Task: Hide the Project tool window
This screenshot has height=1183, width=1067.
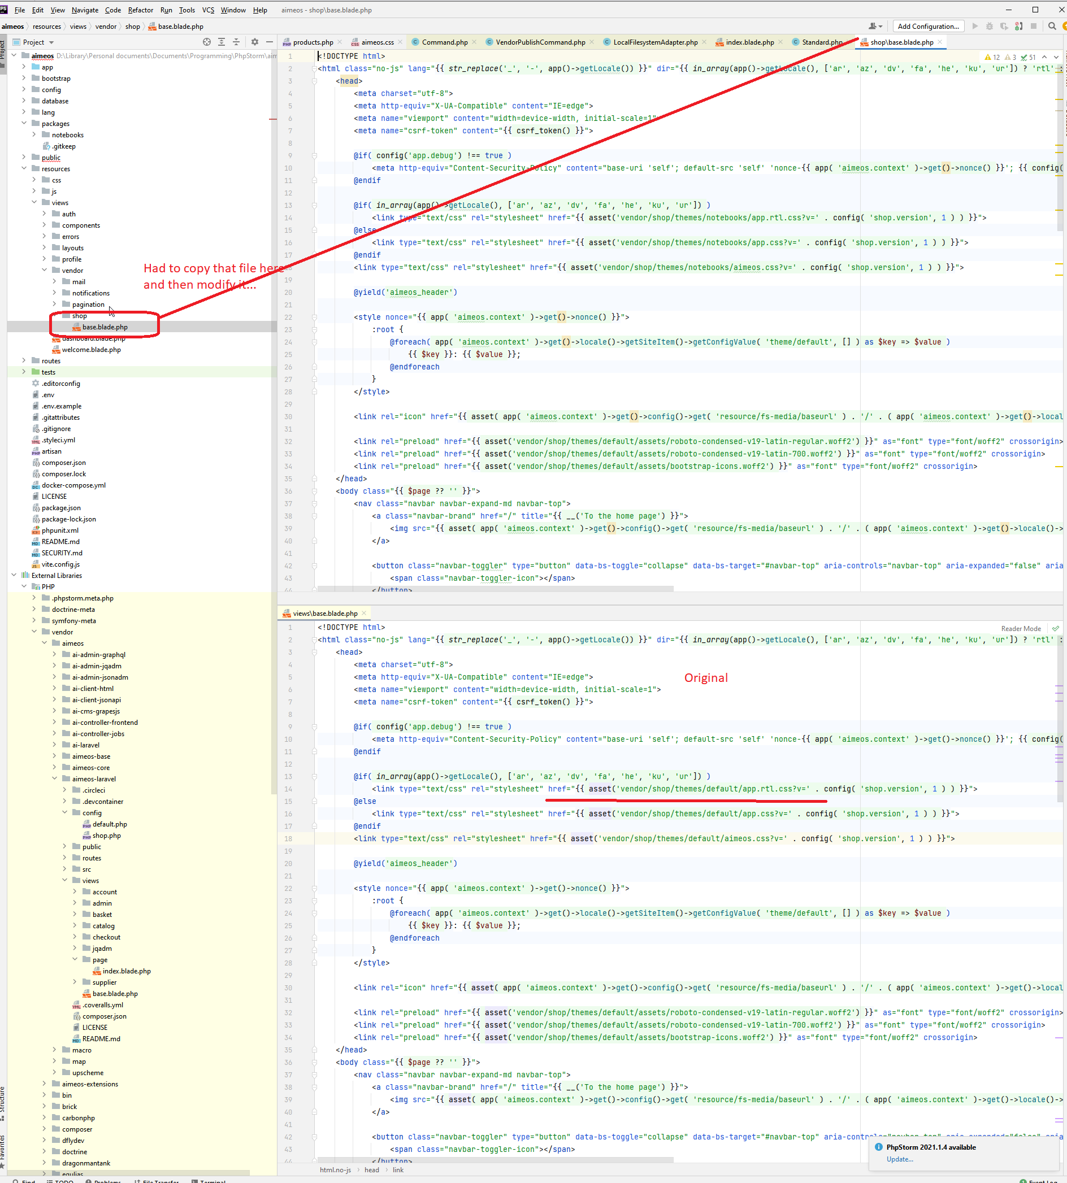Action: [x=270, y=42]
